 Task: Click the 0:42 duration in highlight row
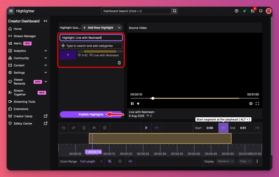pos(84,55)
